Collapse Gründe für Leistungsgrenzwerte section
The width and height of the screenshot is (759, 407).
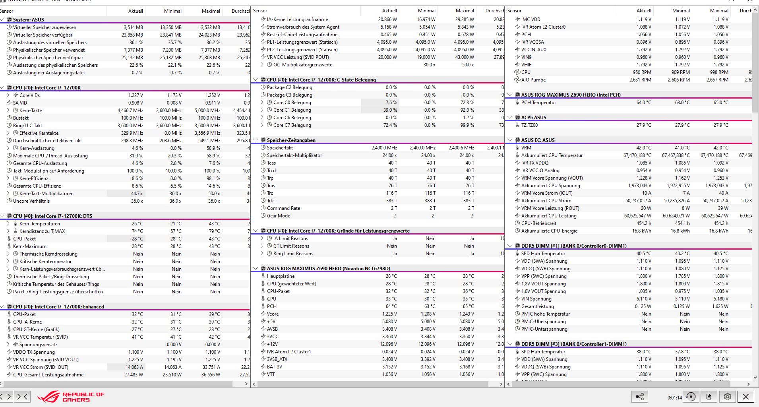click(x=256, y=231)
